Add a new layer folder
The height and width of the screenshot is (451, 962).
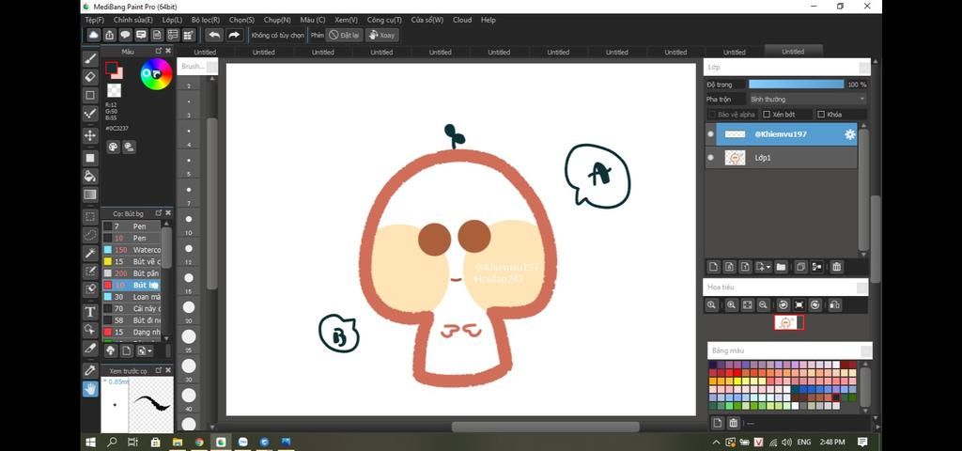(x=781, y=267)
